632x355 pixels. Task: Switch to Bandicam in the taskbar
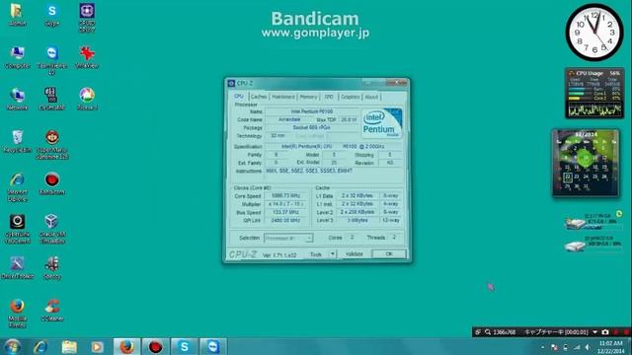tap(156, 346)
